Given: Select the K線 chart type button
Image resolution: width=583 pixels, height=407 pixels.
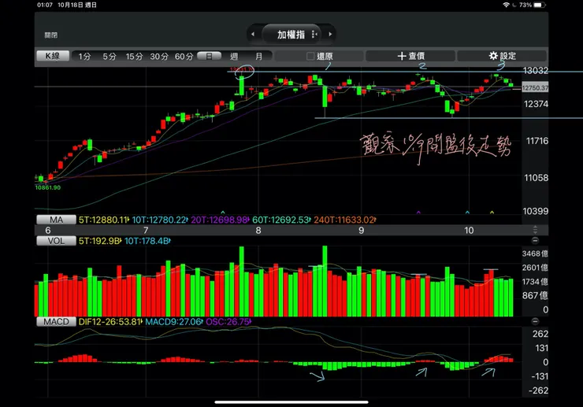Looking at the screenshot, I should (53, 56).
